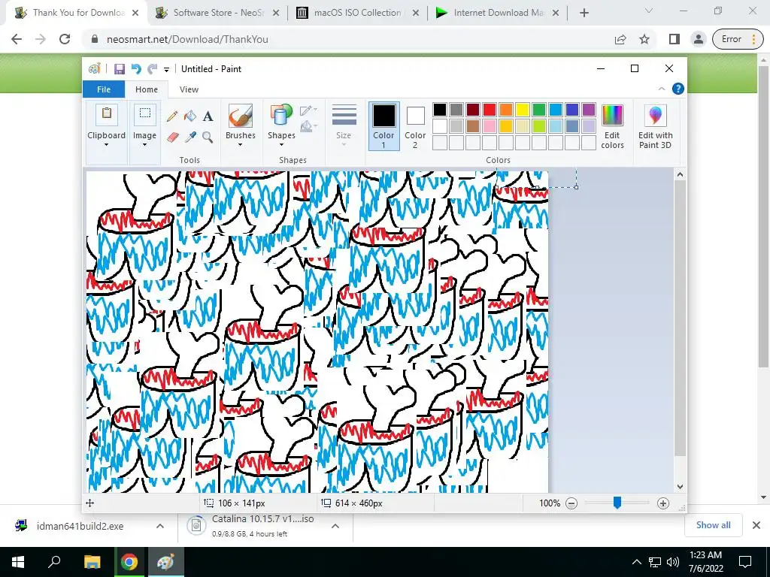Bookmark this page with the star icon
Screen dimensions: 770x577
(x=644, y=39)
